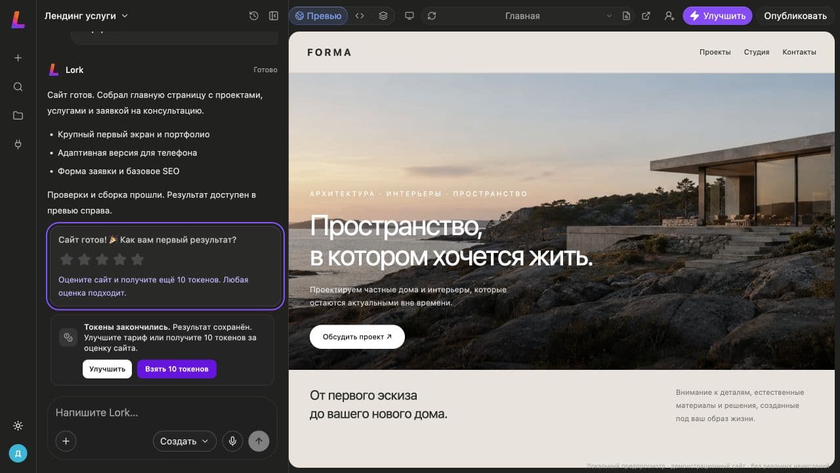The height and width of the screenshot is (473, 840).
Task: Click the page file icon beside the page selector
Action: pyautogui.click(x=626, y=16)
